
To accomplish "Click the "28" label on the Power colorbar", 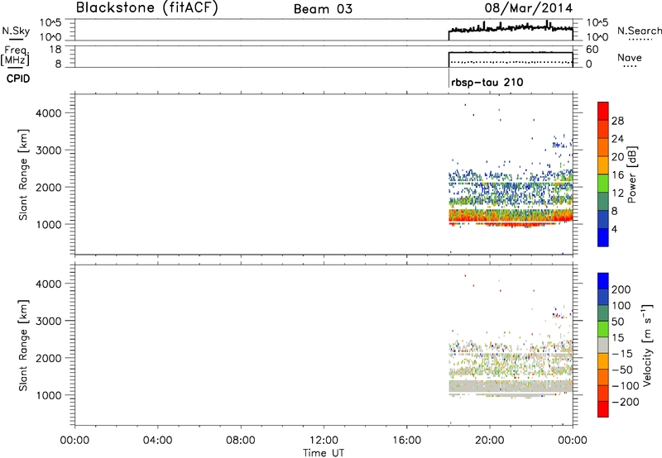I will pos(617,121).
